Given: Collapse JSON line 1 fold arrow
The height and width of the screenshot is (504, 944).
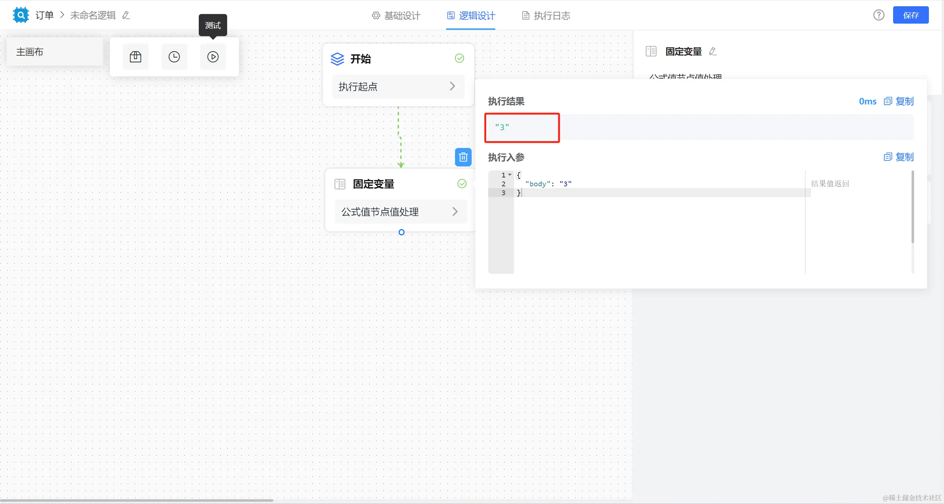Looking at the screenshot, I should (510, 175).
